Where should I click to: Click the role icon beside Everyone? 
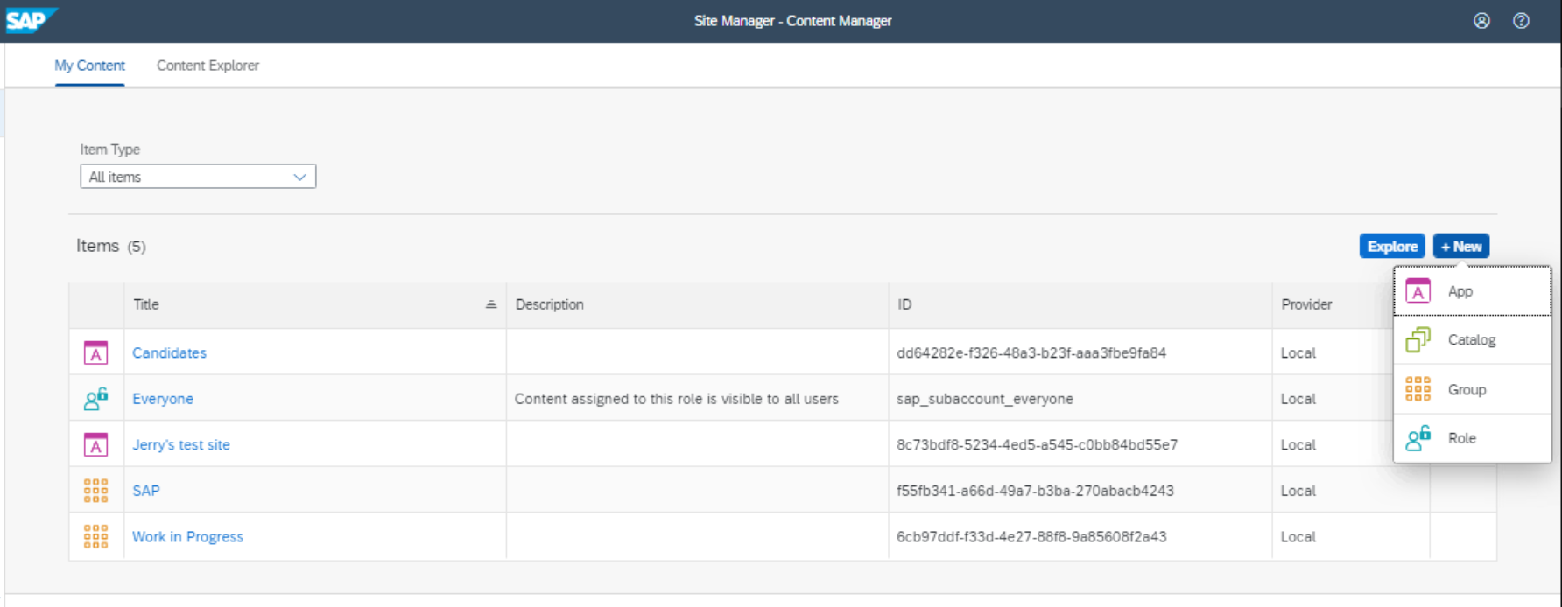click(x=95, y=399)
